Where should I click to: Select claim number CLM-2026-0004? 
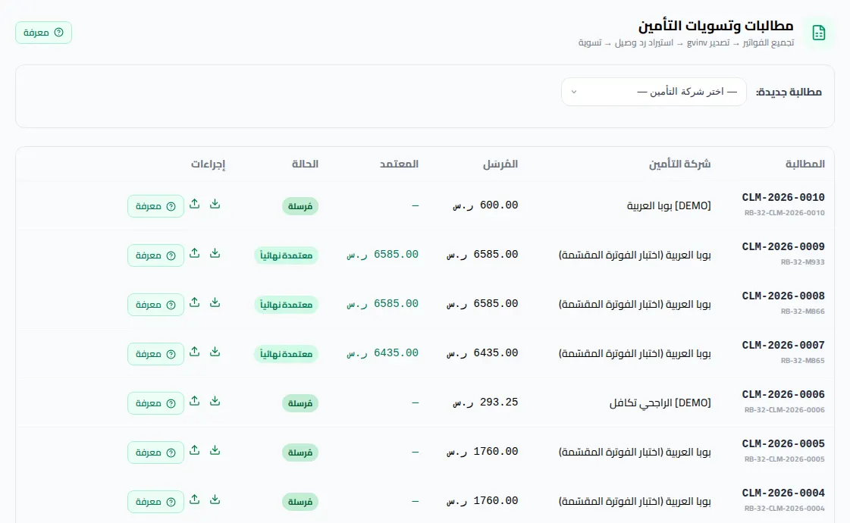783,493
